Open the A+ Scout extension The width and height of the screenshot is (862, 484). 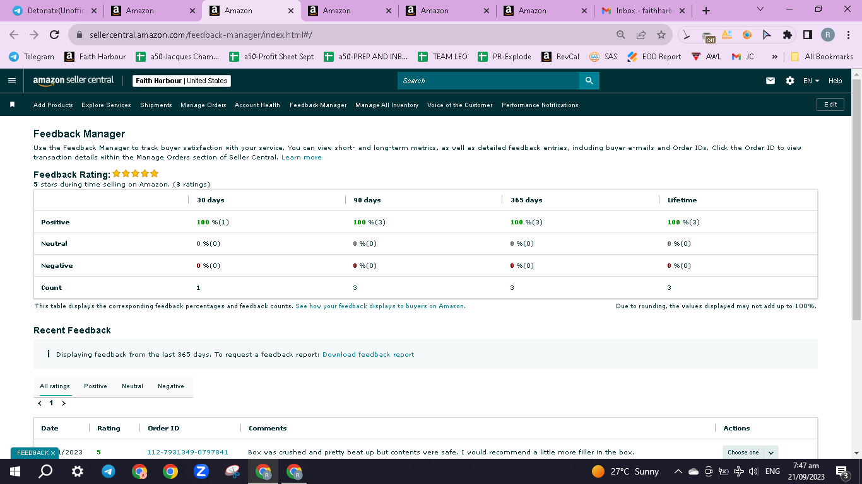727,35
